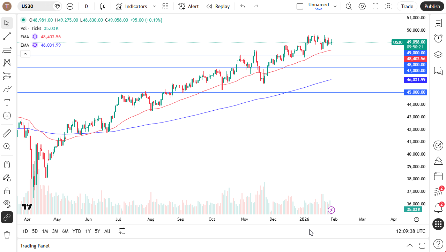Screen dimensions: 446x252
Task: Toggle magnet mode for drawings
Action: pos(7,164)
